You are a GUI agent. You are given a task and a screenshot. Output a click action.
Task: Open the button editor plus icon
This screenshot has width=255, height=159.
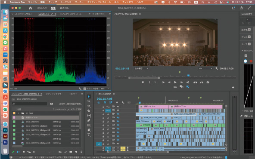click(233, 87)
